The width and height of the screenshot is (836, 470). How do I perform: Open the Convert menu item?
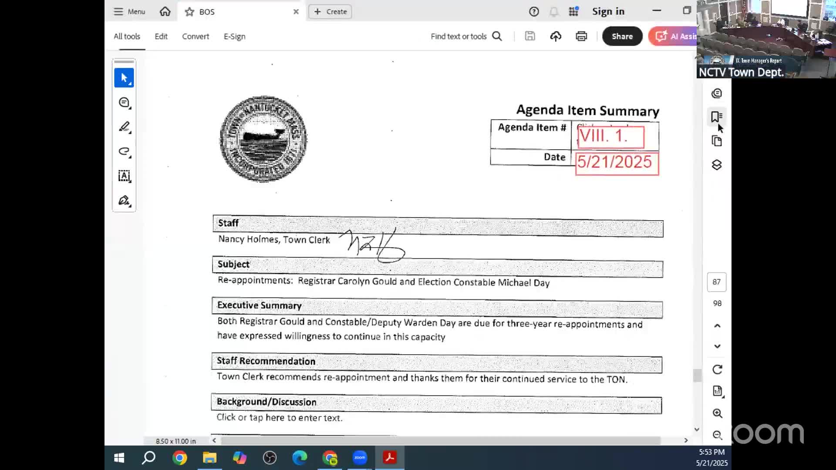tap(196, 37)
